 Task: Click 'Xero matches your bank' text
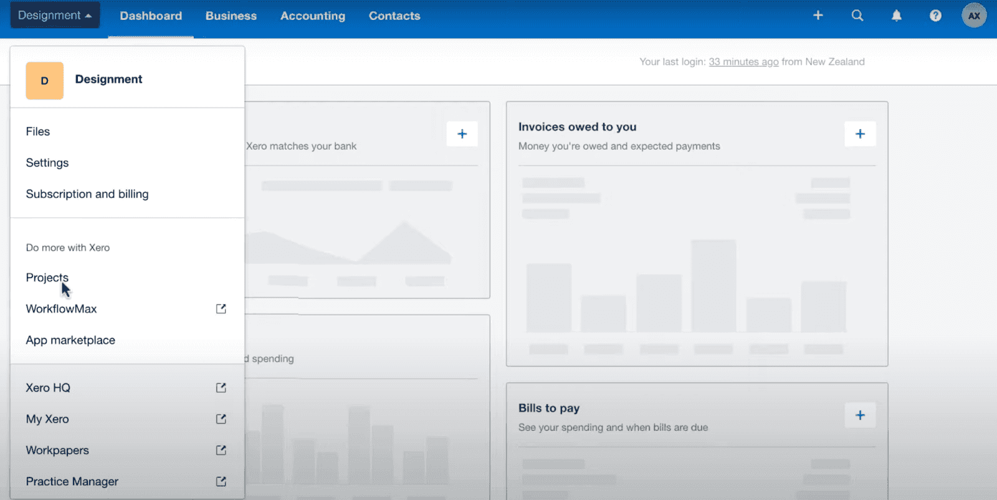(x=302, y=146)
